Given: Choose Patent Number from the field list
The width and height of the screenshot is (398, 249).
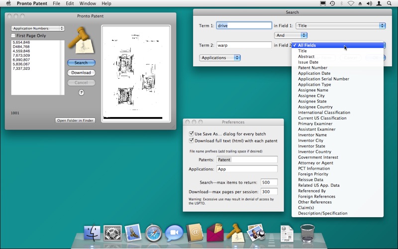Looking at the screenshot, I should point(338,68).
